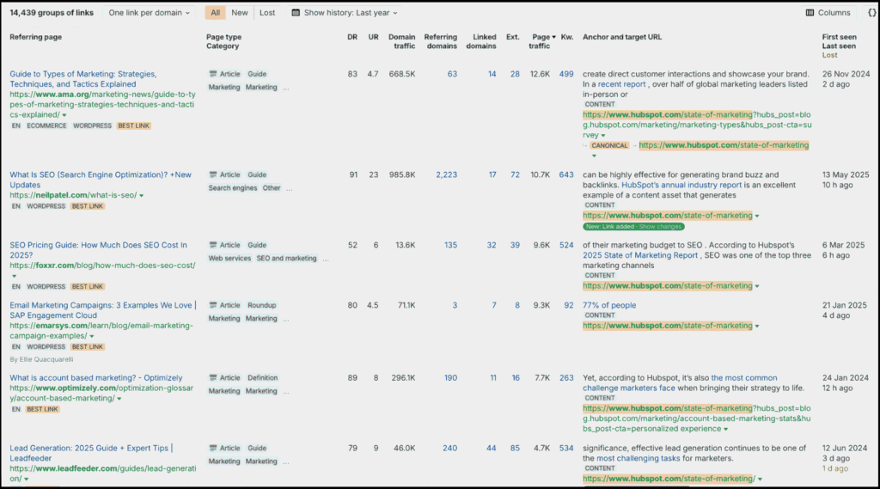The image size is (880, 489).
Task: Expand foxxr row target URL dropdown arrow
Action: click(757, 286)
